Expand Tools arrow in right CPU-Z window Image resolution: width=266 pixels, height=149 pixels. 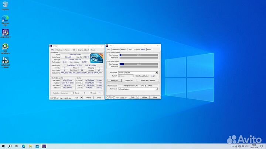[x=137, y=97]
